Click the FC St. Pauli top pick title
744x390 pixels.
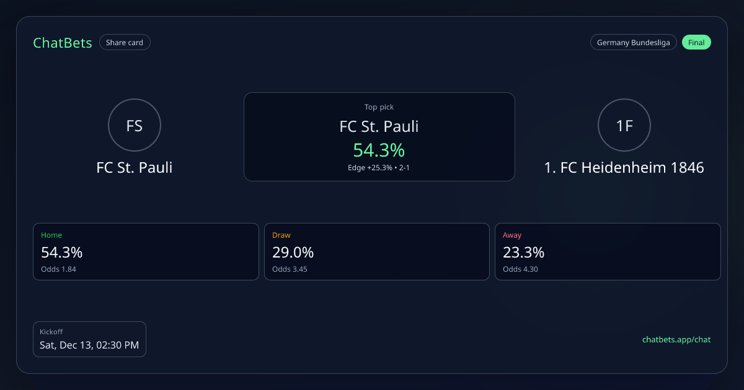point(379,127)
